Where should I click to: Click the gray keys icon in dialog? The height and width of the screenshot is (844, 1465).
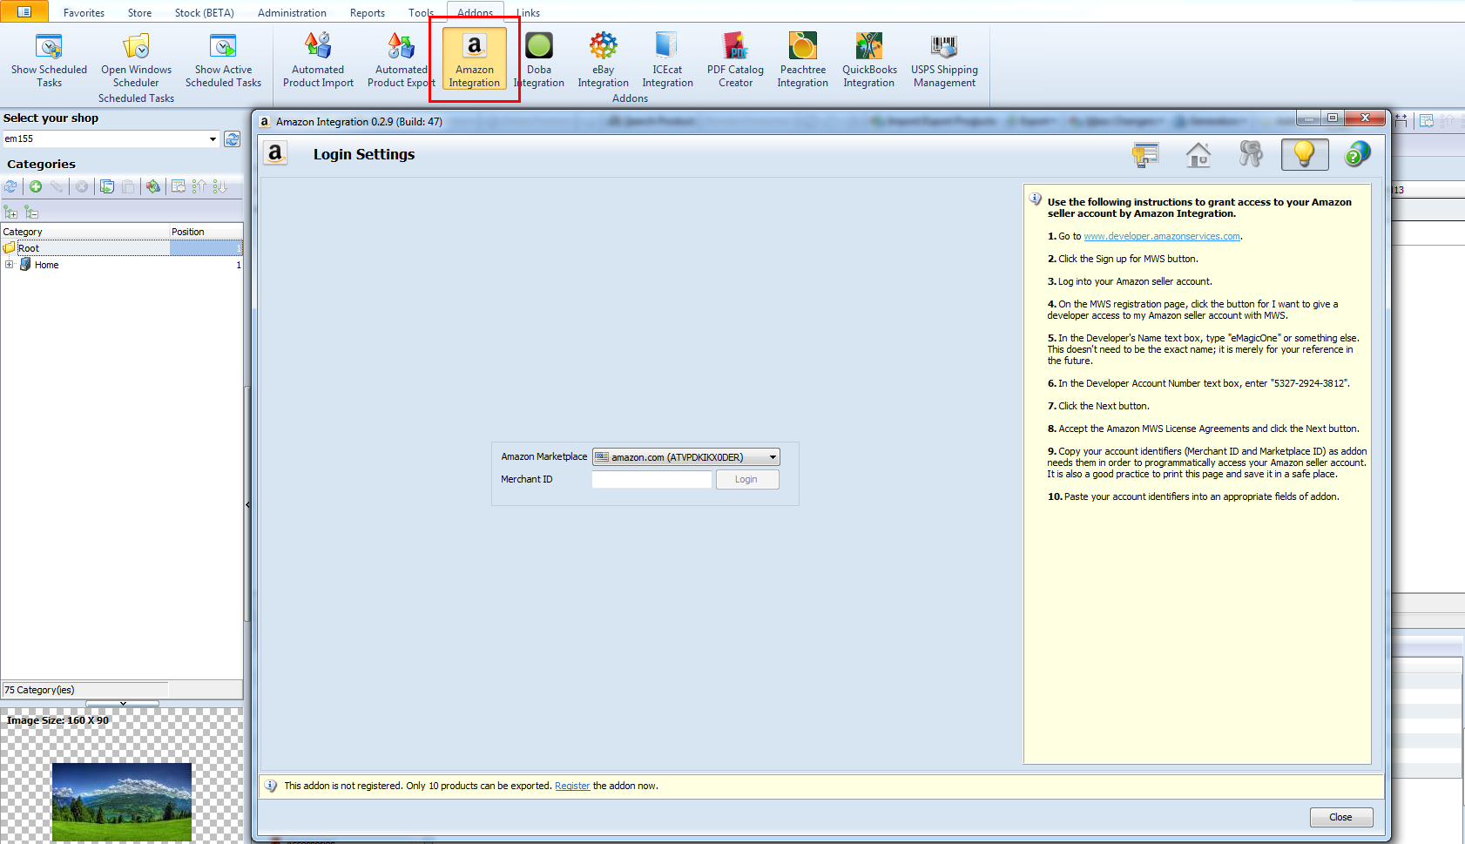pos(1251,155)
